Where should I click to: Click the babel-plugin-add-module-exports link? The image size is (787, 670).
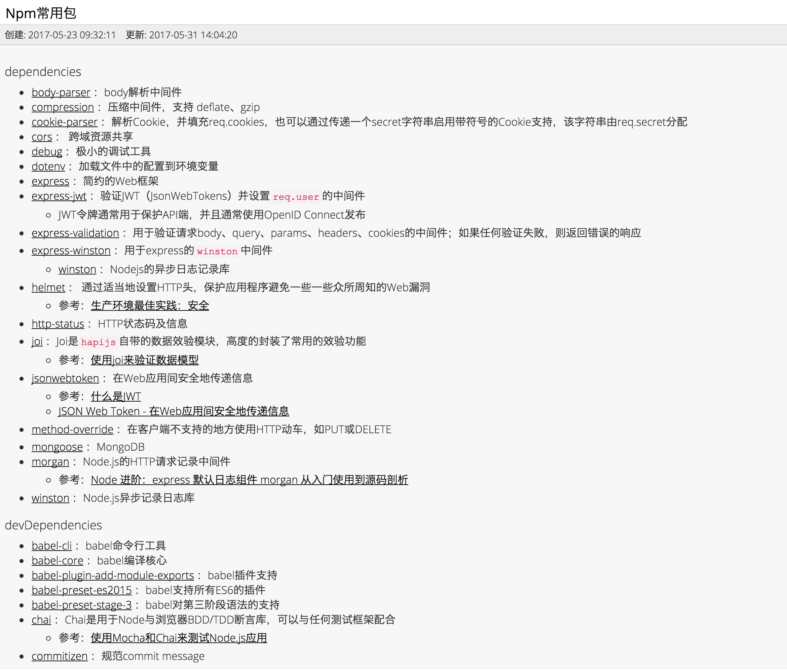[x=113, y=575]
